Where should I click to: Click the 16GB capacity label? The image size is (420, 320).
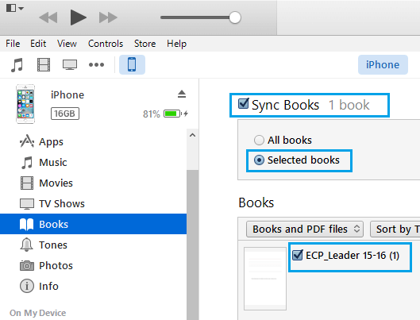pos(65,114)
